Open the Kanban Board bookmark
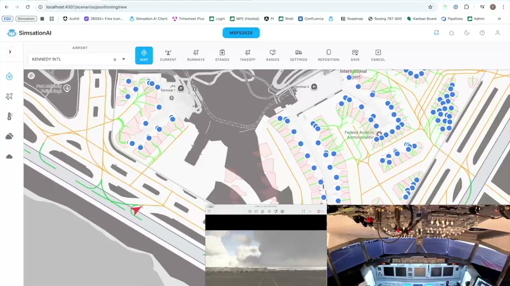 click(x=422, y=19)
